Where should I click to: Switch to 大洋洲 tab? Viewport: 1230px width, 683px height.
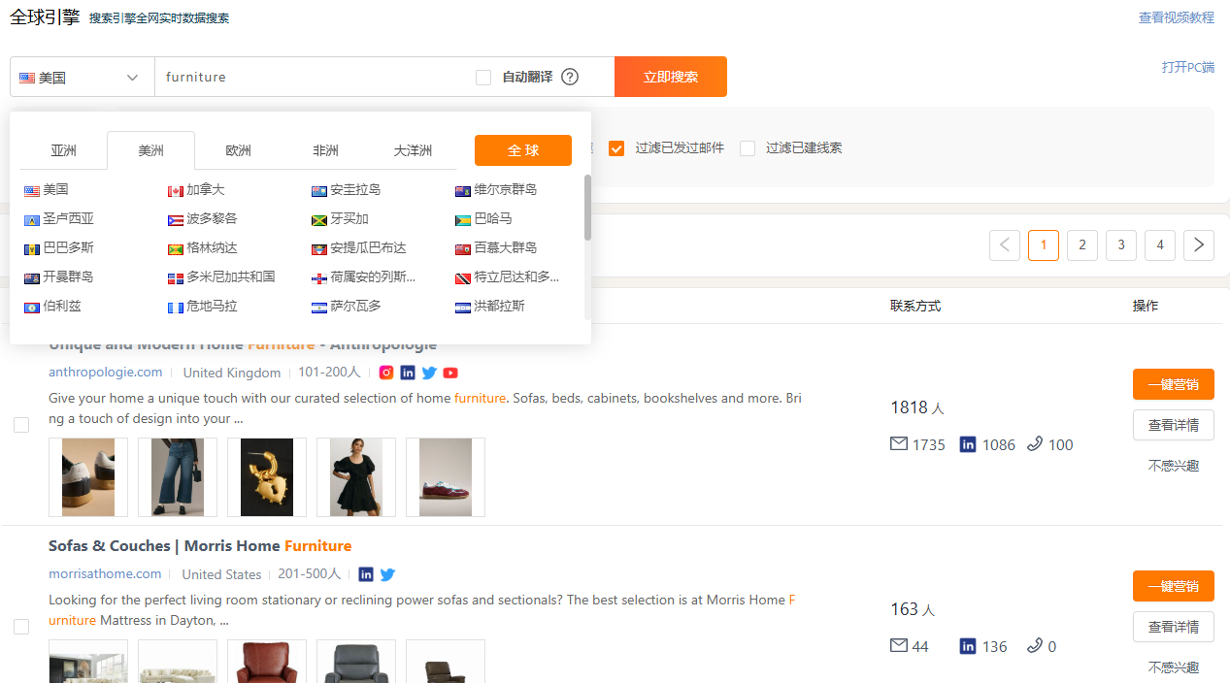click(413, 150)
